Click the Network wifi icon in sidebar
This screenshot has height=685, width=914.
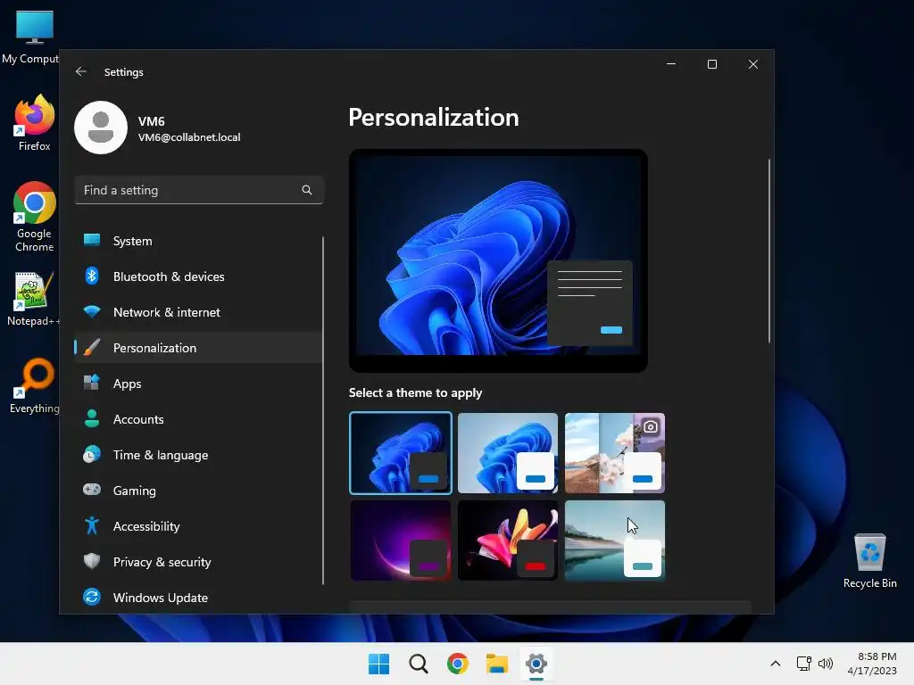(92, 311)
